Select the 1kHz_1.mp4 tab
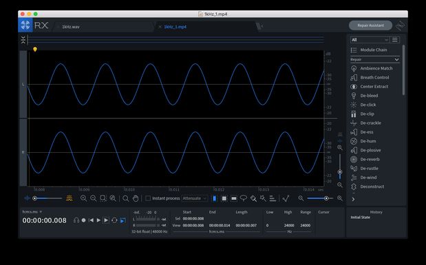 tap(175, 27)
